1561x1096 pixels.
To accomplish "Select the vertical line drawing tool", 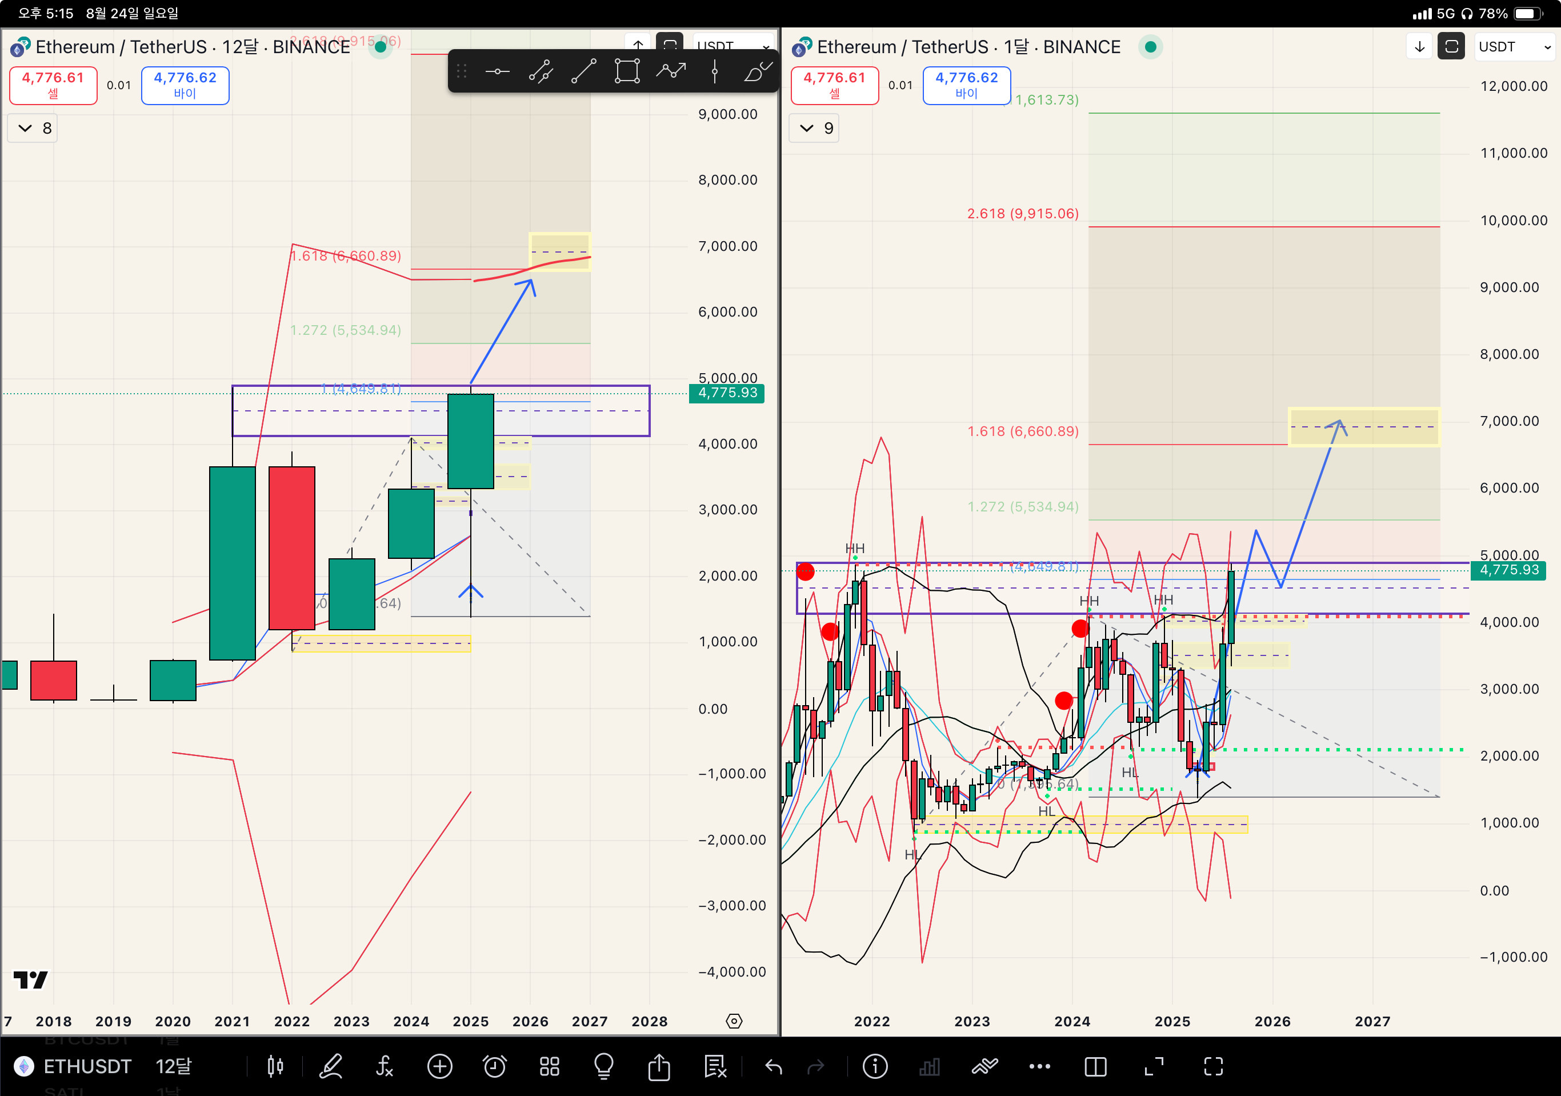I will (x=714, y=71).
